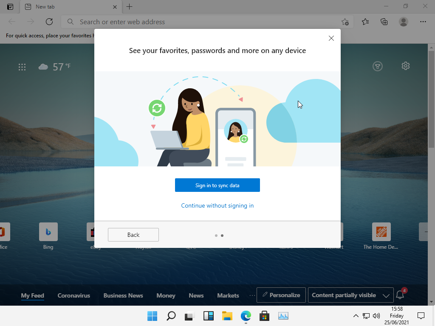Refresh the page with reload icon

pos(49,22)
